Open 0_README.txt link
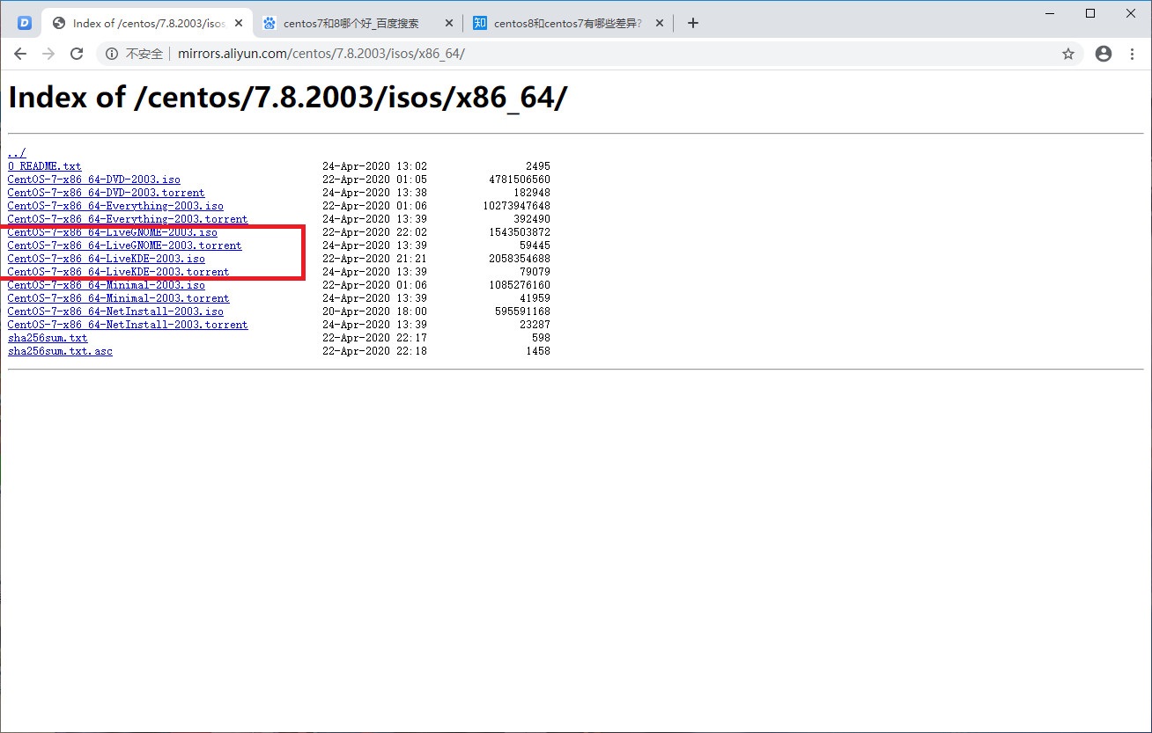Image resolution: width=1152 pixels, height=733 pixels. pos(44,166)
